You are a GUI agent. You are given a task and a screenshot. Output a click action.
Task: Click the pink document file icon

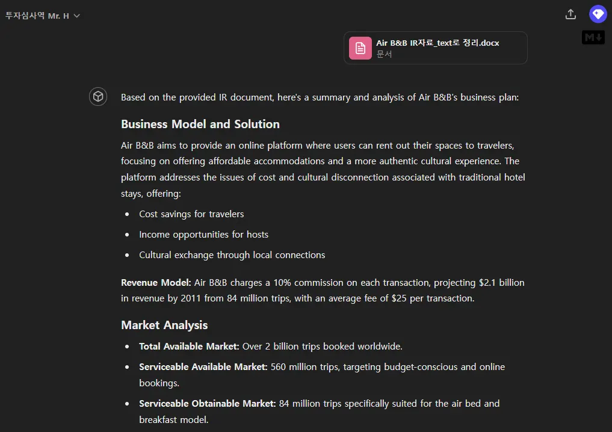pyautogui.click(x=360, y=48)
